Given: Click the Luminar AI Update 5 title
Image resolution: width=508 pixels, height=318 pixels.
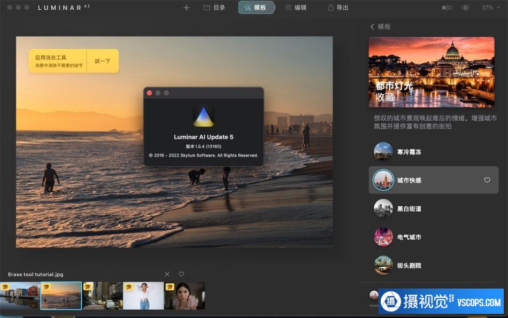Looking at the screenshot, I should 203,137.
